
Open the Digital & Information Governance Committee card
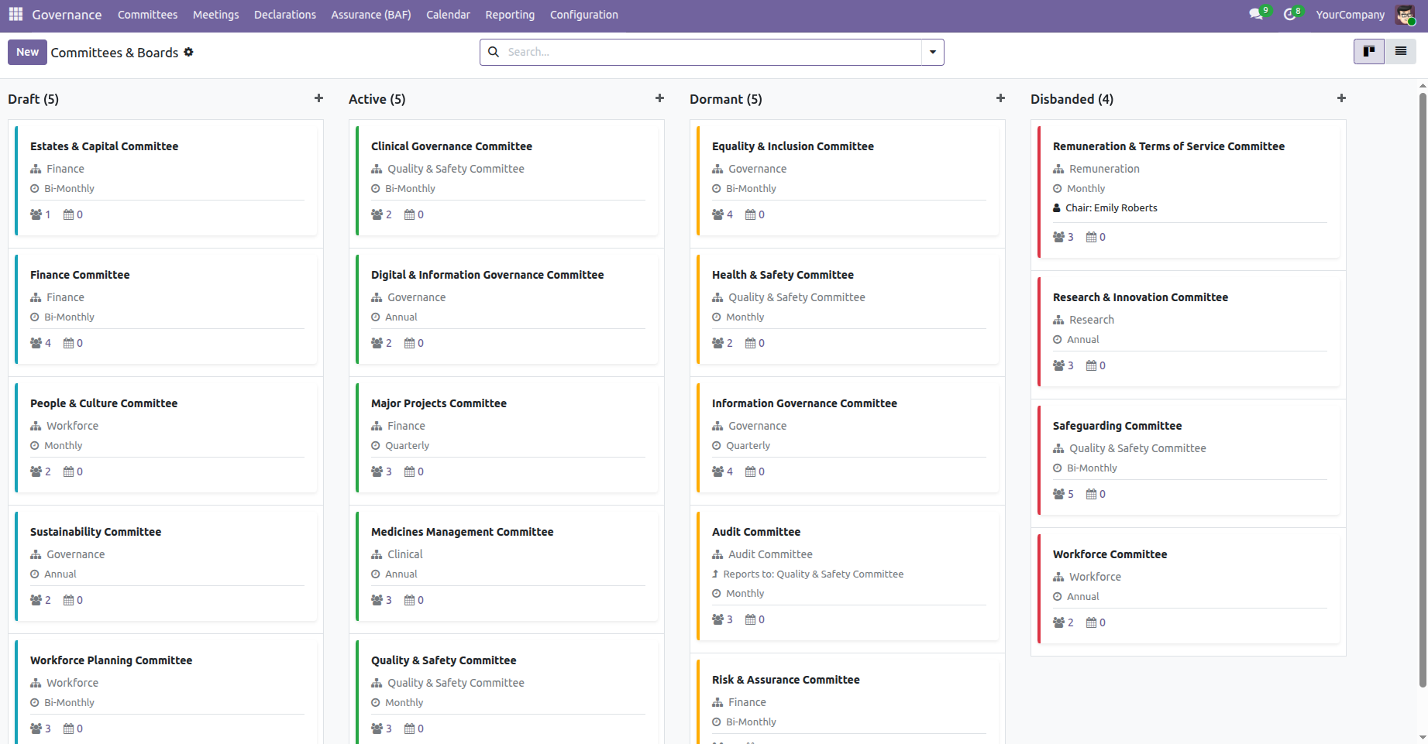(x=508, y=308)
